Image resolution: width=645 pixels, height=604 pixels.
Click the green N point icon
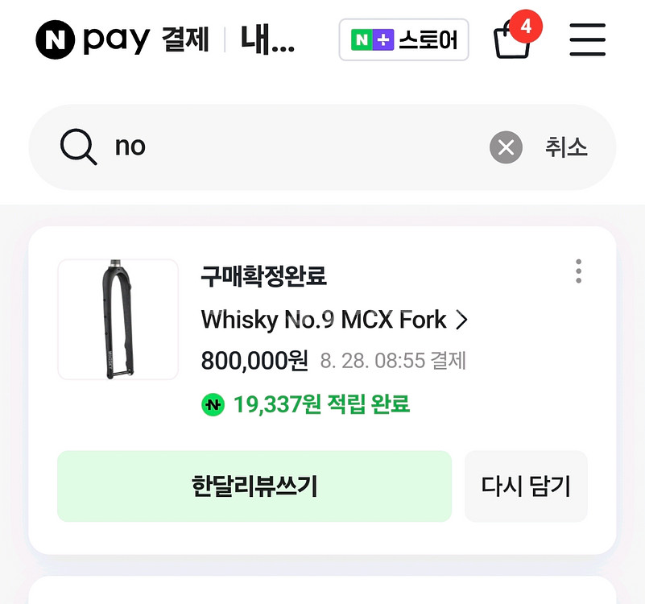click(x=213, y=404)
